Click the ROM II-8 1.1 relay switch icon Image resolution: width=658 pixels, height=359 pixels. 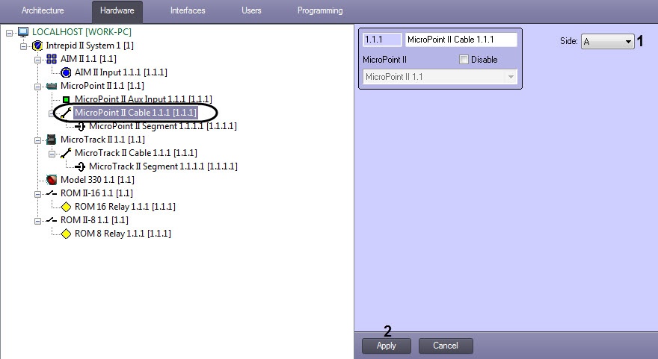[52, 220]
